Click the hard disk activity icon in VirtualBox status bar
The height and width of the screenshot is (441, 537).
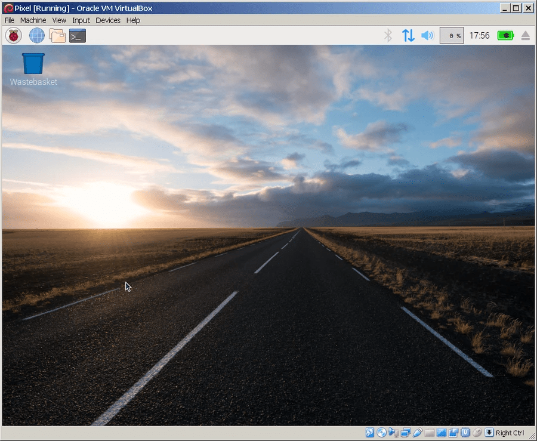pos(370,432)
